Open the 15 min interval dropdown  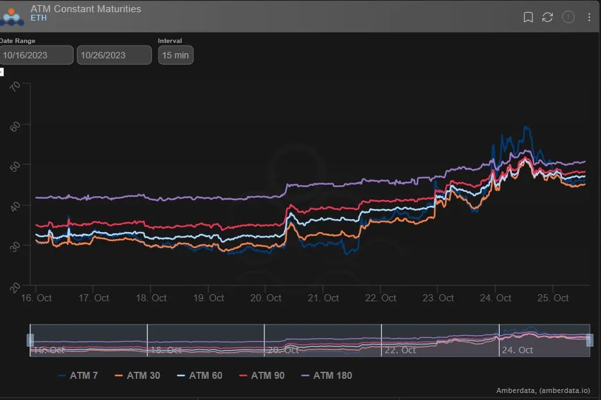tap(176, 55)
